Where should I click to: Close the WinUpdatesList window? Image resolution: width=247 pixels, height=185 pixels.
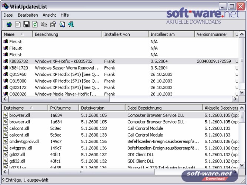tap(241, 7)
